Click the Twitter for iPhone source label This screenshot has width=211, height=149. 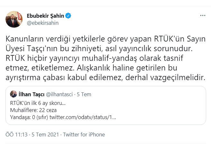pos(84,134)
